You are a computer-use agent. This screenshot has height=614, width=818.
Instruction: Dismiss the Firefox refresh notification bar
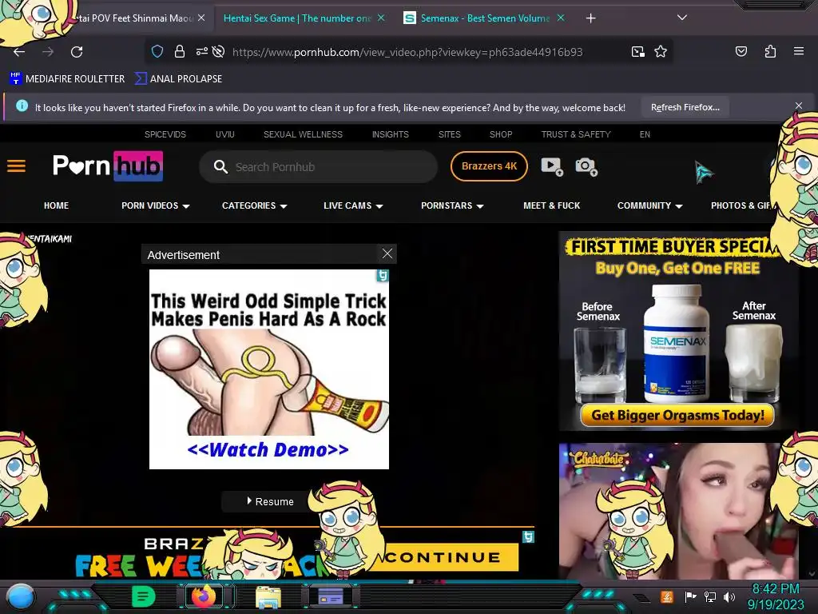pos(799,106)
